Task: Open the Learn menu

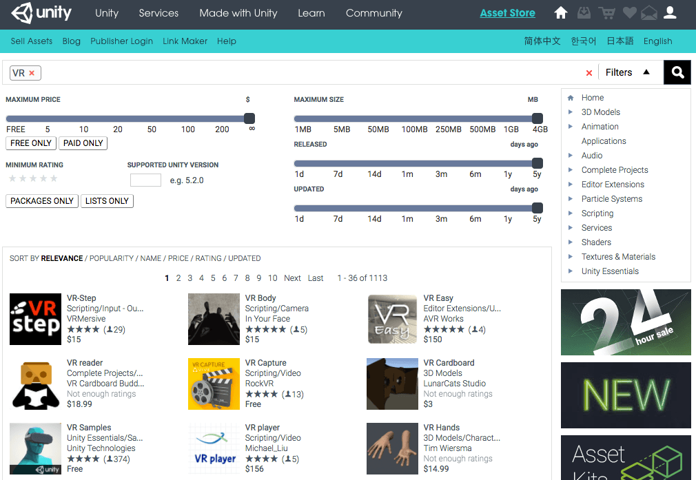Action: point(311,13)
